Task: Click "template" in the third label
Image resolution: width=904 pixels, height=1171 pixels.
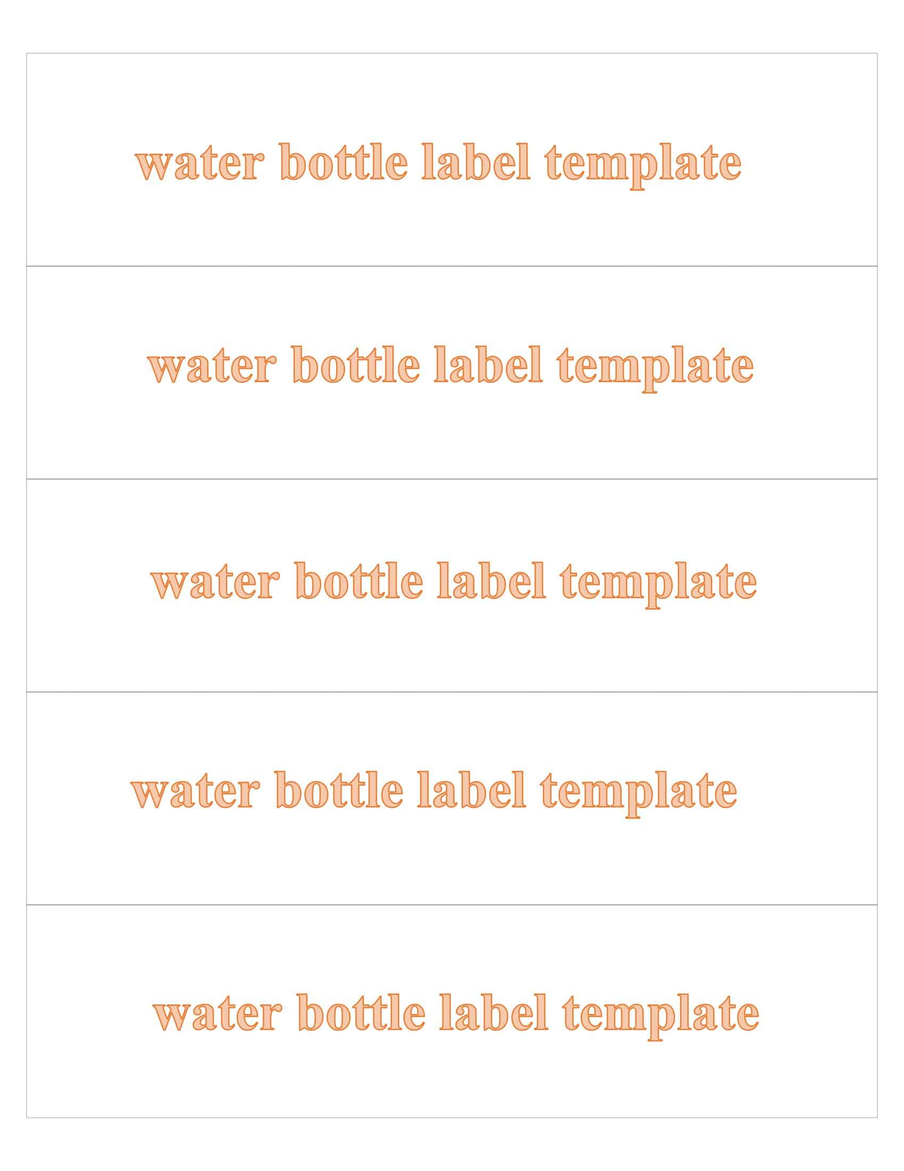Action: [659, 585]
